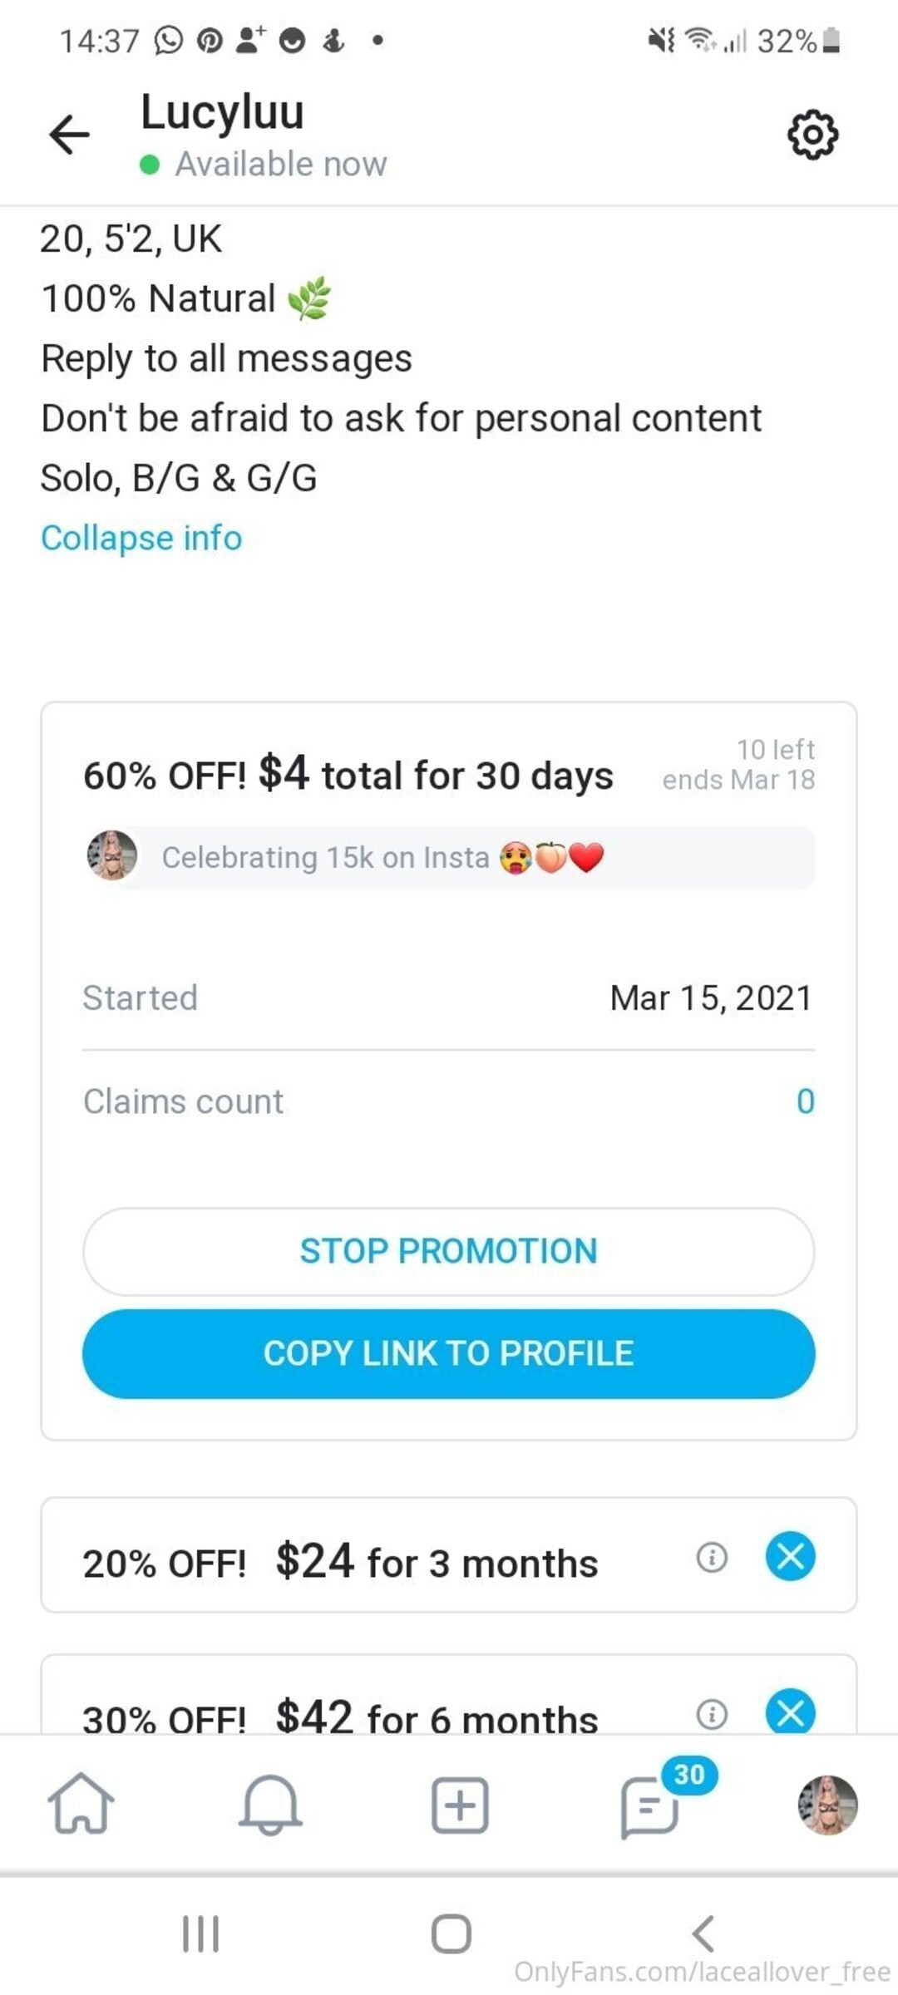
Task: Go to Home feed icon
Action: pos(81,1804)
